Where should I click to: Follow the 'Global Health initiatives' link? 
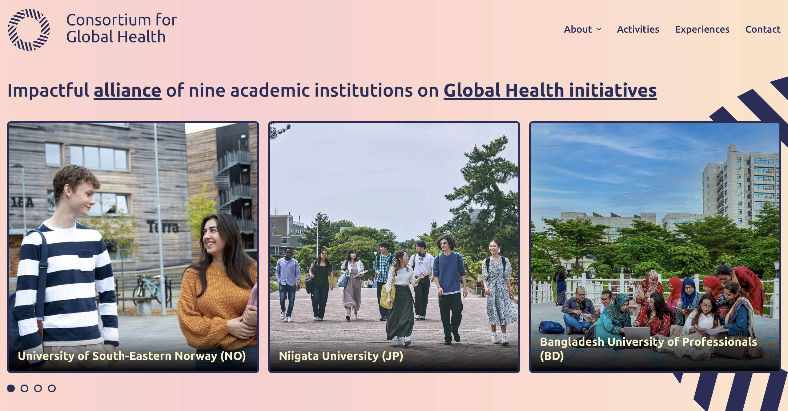(550, 90)
